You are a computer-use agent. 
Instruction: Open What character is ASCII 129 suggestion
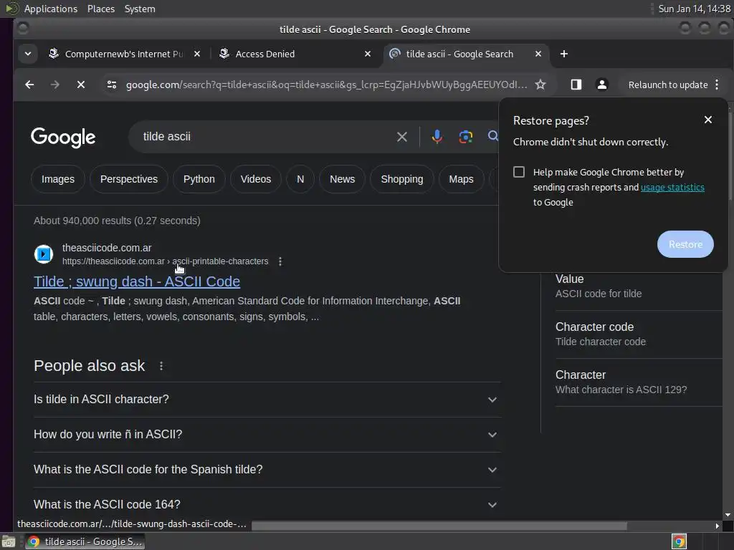pos(639,382)
